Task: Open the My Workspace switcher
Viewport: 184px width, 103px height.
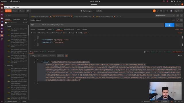Action: (x=87, y=11)
